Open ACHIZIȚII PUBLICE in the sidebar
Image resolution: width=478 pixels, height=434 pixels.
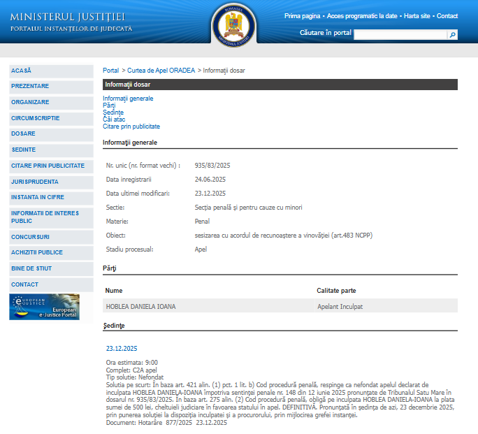37,252
